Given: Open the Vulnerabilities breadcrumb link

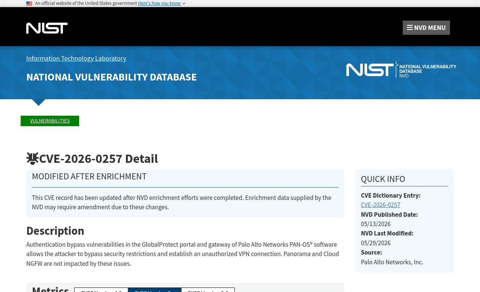Looking at the screenshot, I should click(x=50, y=121).
